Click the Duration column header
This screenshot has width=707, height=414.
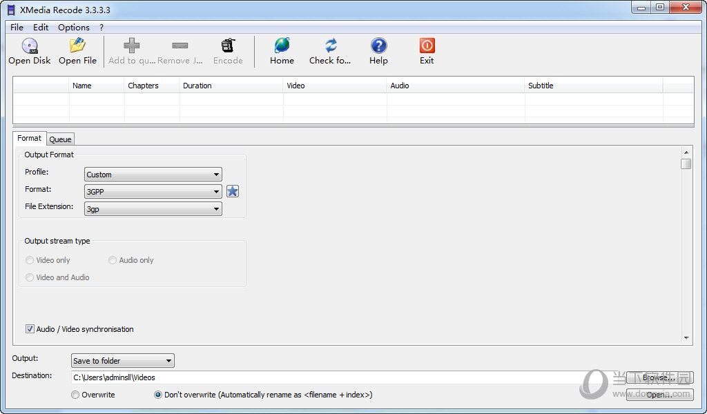pos(231,86)
